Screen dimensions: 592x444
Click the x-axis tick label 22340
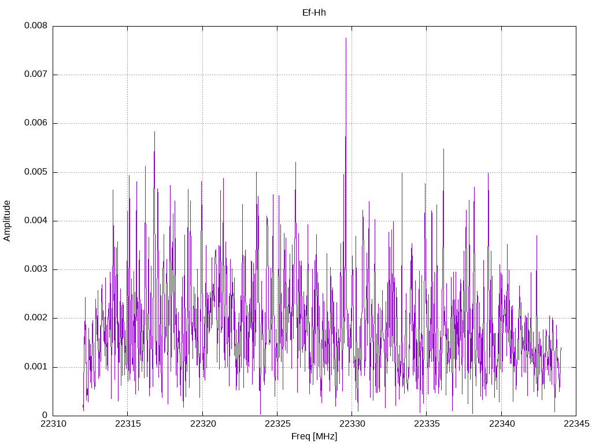pyautogui.click(x=501, y=424)
